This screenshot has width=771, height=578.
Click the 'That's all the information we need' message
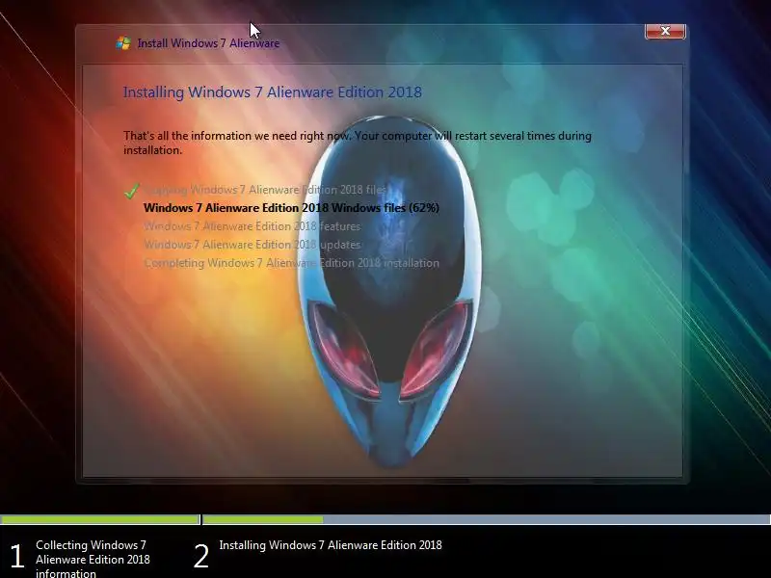pos(358,143)
